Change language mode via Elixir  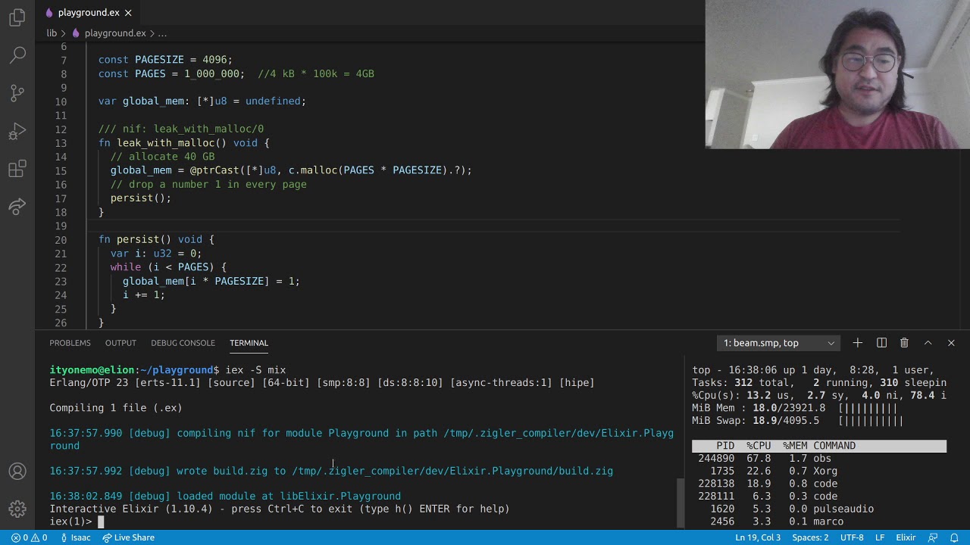coord(906,537)
